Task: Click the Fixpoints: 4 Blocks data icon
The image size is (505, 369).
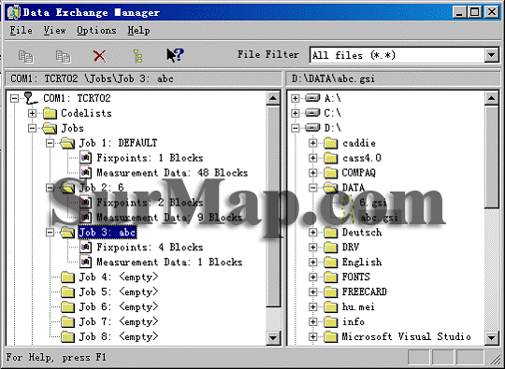Action: pyautogui.click(x=86, y=247)
